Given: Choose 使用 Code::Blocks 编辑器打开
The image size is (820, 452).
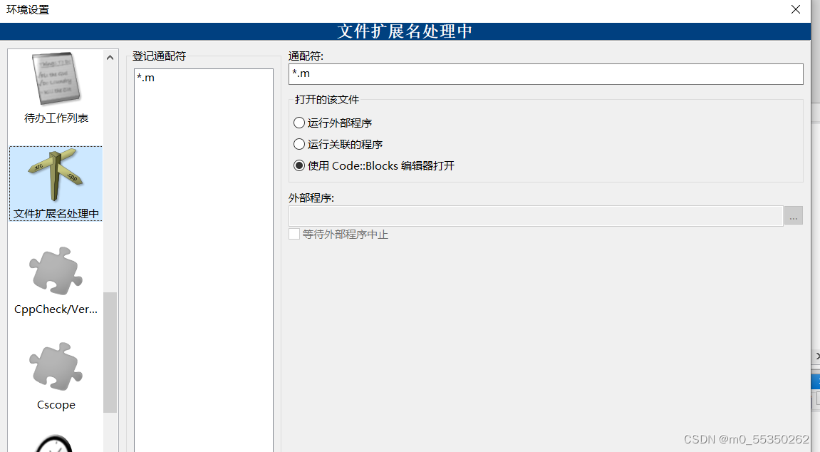Looking at the screenshot, I should (x=299, y=165).
